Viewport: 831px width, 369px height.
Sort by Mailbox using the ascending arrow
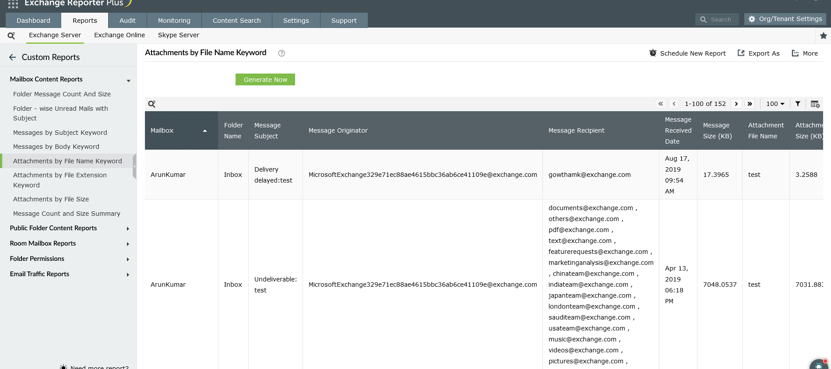205,130
